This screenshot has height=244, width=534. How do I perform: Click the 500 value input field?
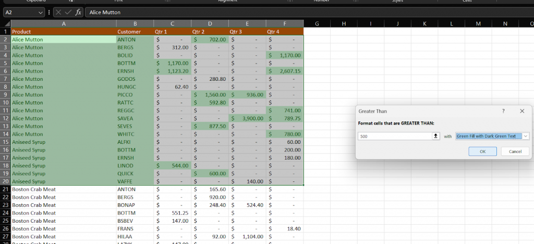[395, 136]
